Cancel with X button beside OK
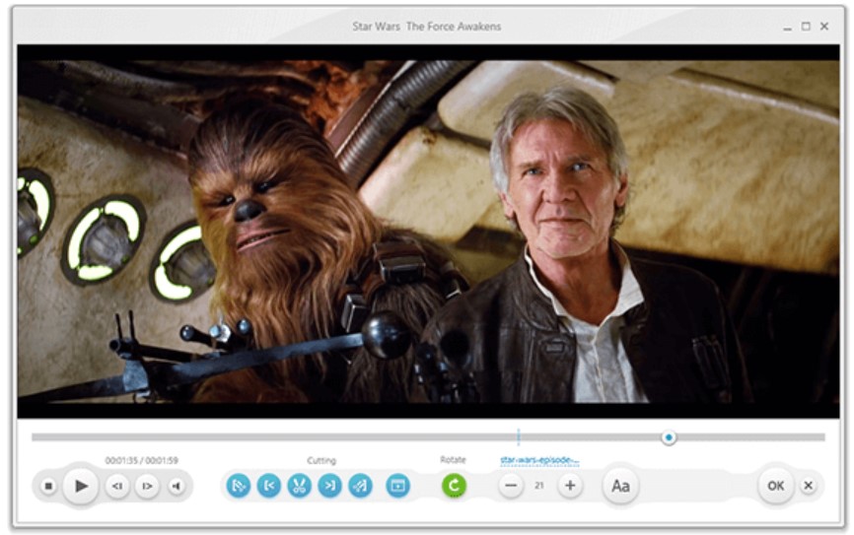The width and height of the screenshot is (854, 535). 808,486
